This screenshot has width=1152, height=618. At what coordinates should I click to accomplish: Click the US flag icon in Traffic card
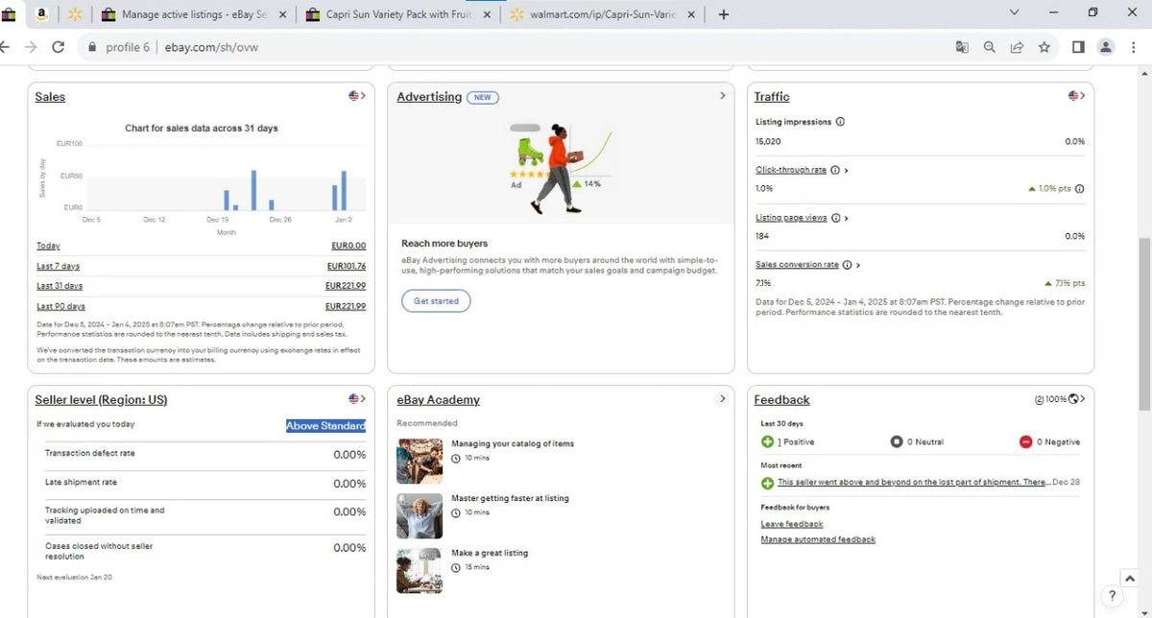click(x=1074, y=96)
